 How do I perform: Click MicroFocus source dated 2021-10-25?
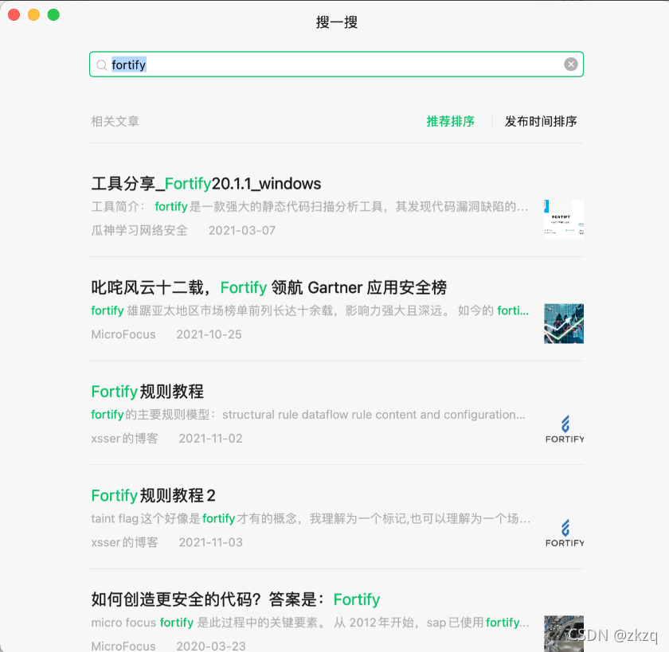pos(123,334)
